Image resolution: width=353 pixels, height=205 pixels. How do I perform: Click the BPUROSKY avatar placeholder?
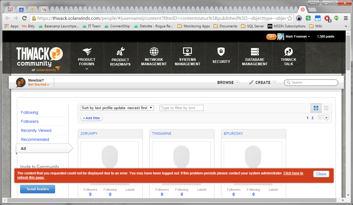coord(253,155)
